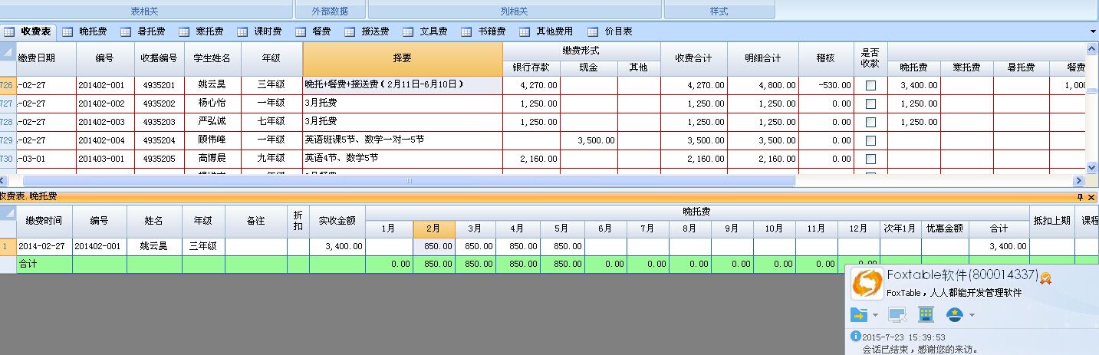Toggle 是否收款 checkbox for 顾伟峰 row
Image resolution: width=1099 pixels, height=355 pixels.
870,140
